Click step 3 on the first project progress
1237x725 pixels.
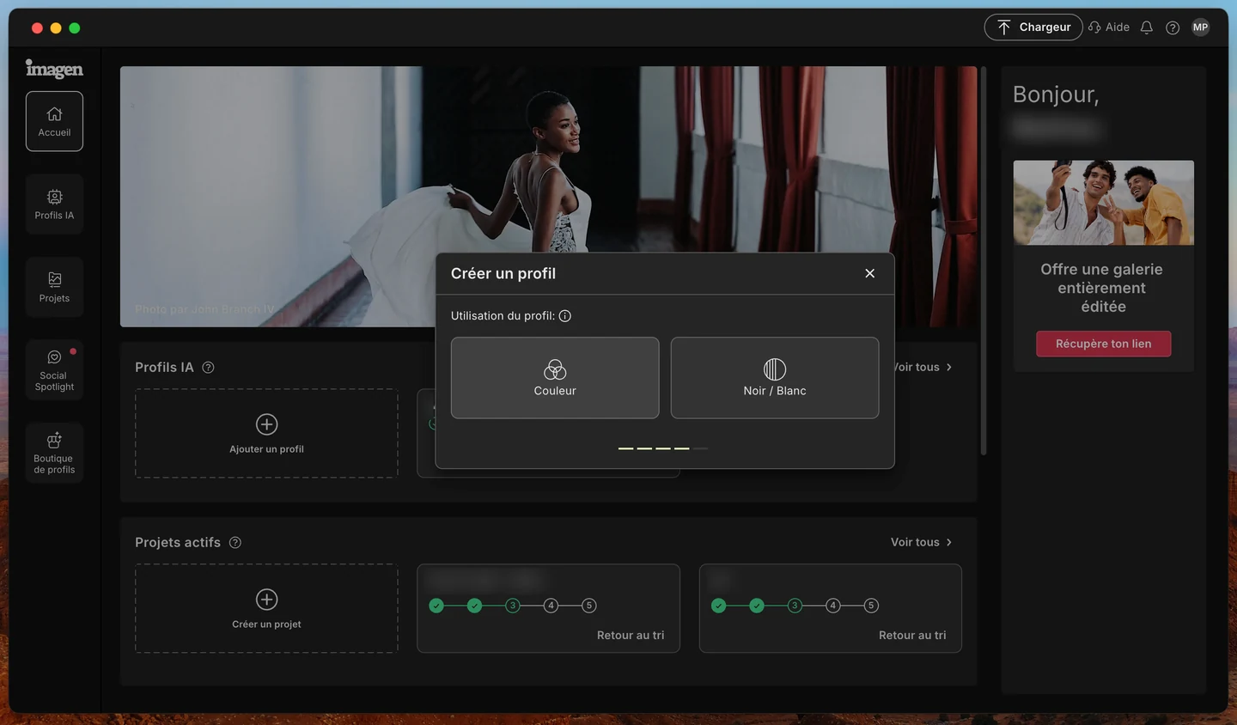coord(513,606)
